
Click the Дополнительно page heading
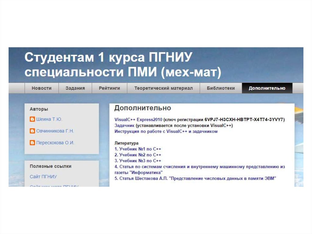[143, 108]
